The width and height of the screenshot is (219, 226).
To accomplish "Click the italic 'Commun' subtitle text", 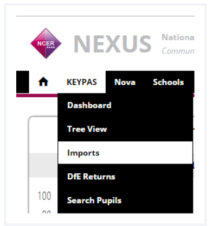I will pyautogui.click(x=178, y=51).
